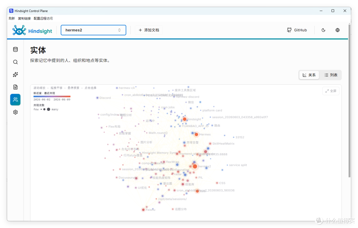This screenshot has width=358, height=228.
Task: Select the session_20260603_043358_a992e0f7 node
Action: pos(210,117)
